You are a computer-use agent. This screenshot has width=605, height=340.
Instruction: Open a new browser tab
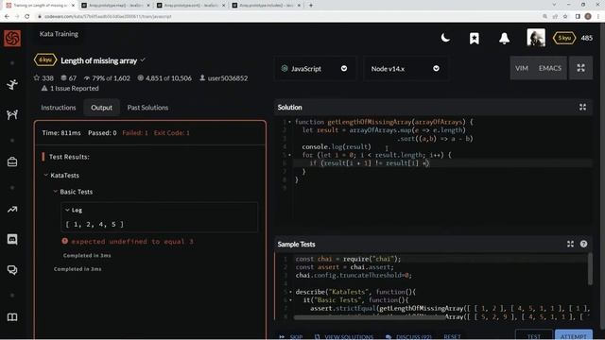click(311, 6)
